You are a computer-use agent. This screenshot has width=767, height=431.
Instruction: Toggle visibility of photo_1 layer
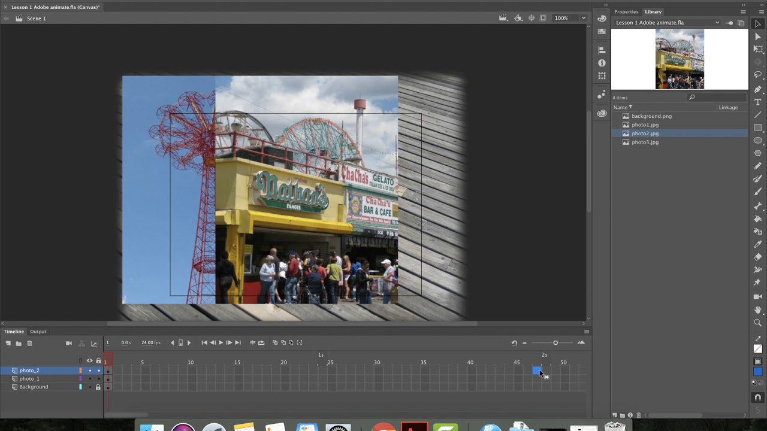90,379
